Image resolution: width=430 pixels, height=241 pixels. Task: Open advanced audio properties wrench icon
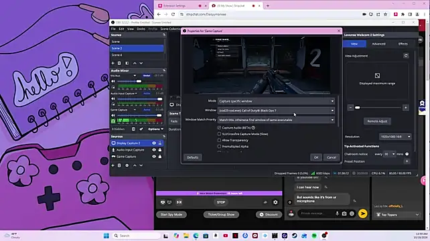coord(141,129)
